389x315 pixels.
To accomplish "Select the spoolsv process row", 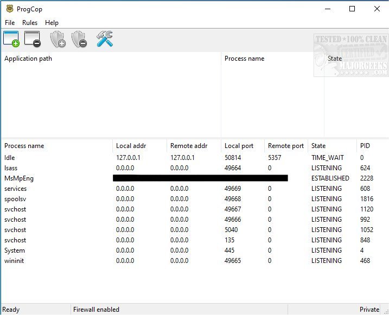I will pyautogui.click(x=15, y=199).
